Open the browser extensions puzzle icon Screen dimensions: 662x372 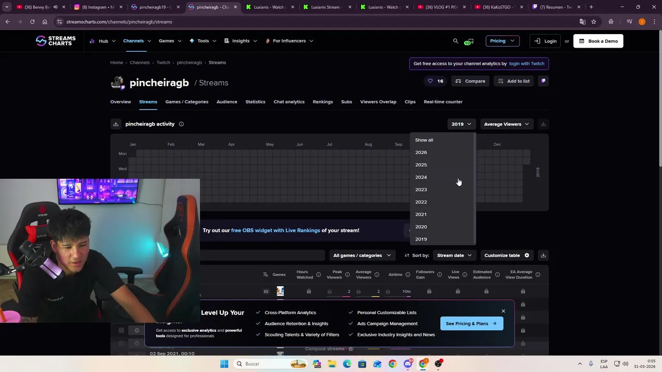[611, 22]
